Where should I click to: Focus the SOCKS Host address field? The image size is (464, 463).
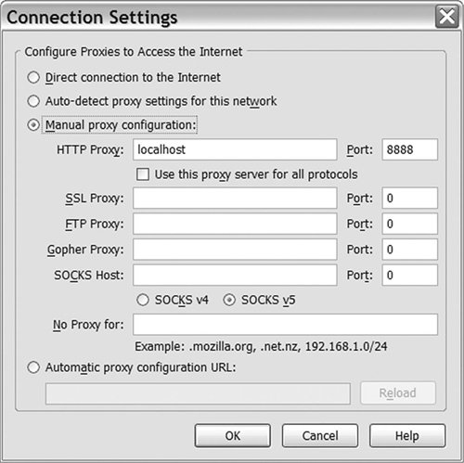point(235,275)
